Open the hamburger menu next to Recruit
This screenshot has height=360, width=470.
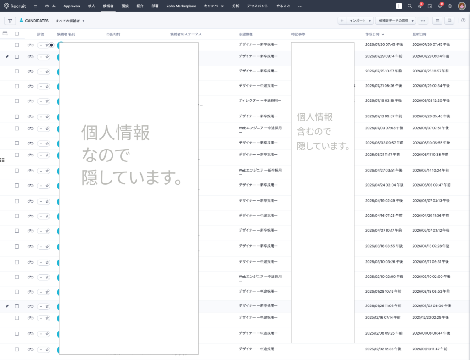[x=35, y=6]
